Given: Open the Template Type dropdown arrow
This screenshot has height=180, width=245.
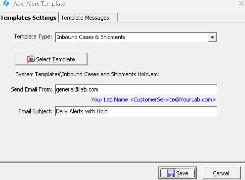Looking at the screenshot, I should coord(212,37).
